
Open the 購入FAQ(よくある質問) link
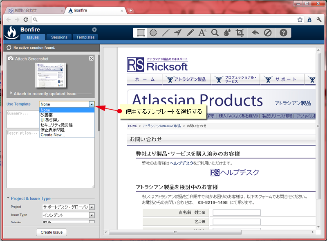[x=238, y=116]
